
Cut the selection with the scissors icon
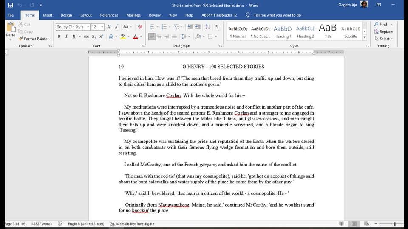pos(21,24)
